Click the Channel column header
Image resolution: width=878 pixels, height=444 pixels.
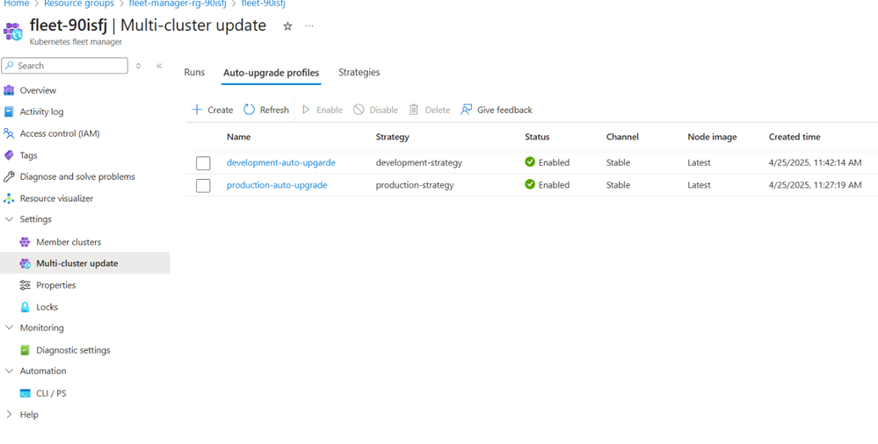622,137
